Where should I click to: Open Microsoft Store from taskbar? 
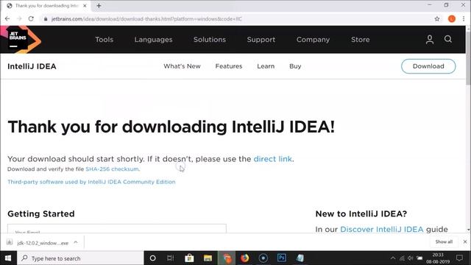[x=189, y=258]
